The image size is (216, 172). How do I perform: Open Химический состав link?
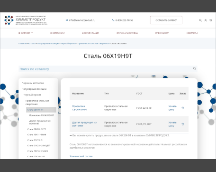pos(81,156)
